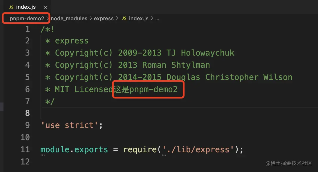Open the breadcrumb ellipsis symbol list

[x=157, y=19]
